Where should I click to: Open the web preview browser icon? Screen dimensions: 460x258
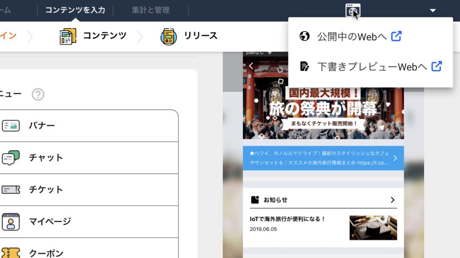(x=353, y=11)
